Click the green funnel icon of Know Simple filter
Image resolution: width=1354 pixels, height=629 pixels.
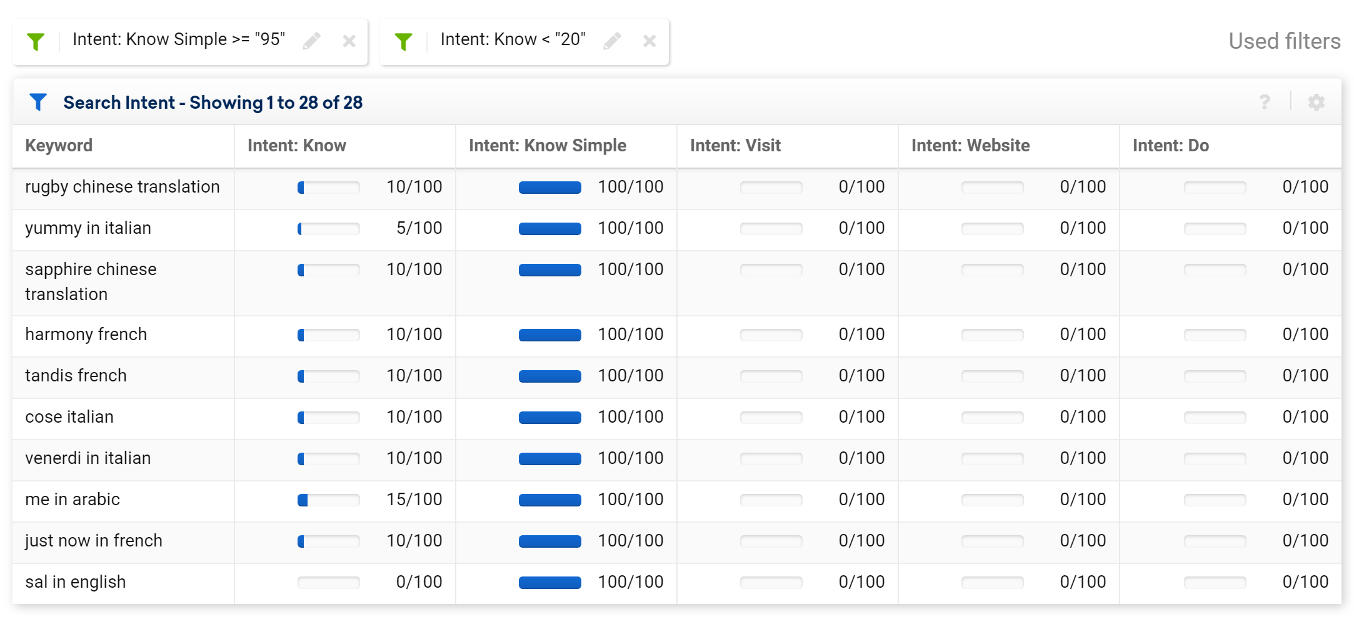tap(36, 41)
